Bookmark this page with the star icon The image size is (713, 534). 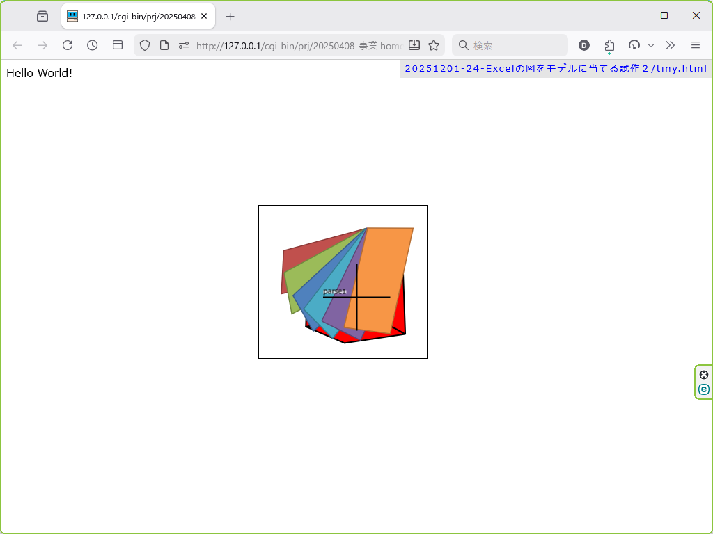pos(434,45)
